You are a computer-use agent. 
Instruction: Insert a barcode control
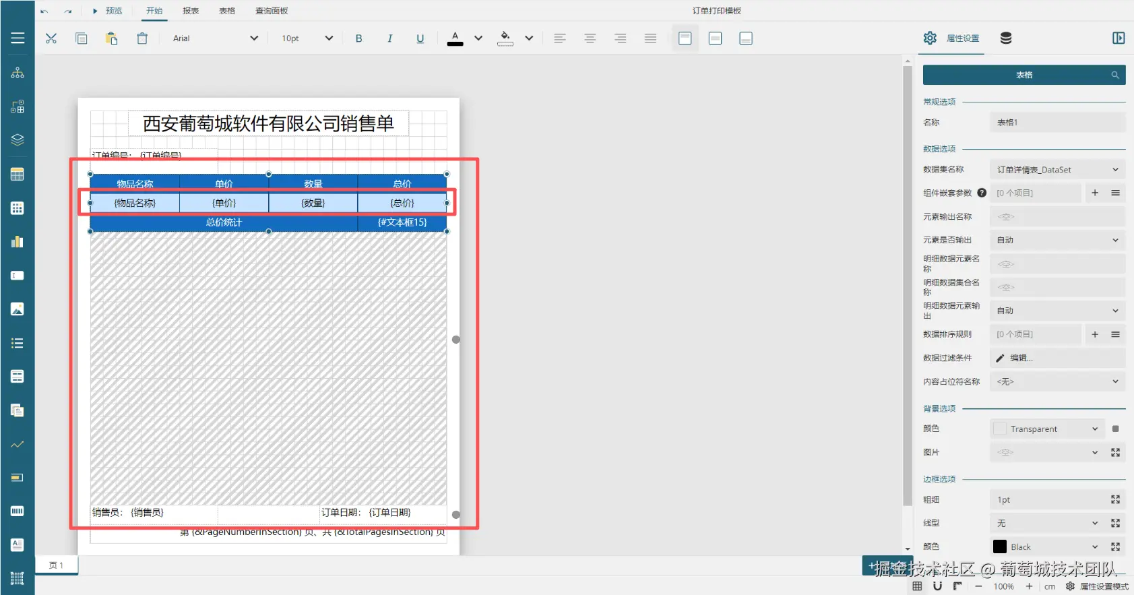[18, 511]
